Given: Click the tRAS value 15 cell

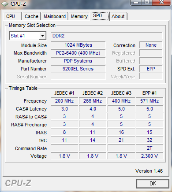Looking at the screenshot, I should 150,132.
